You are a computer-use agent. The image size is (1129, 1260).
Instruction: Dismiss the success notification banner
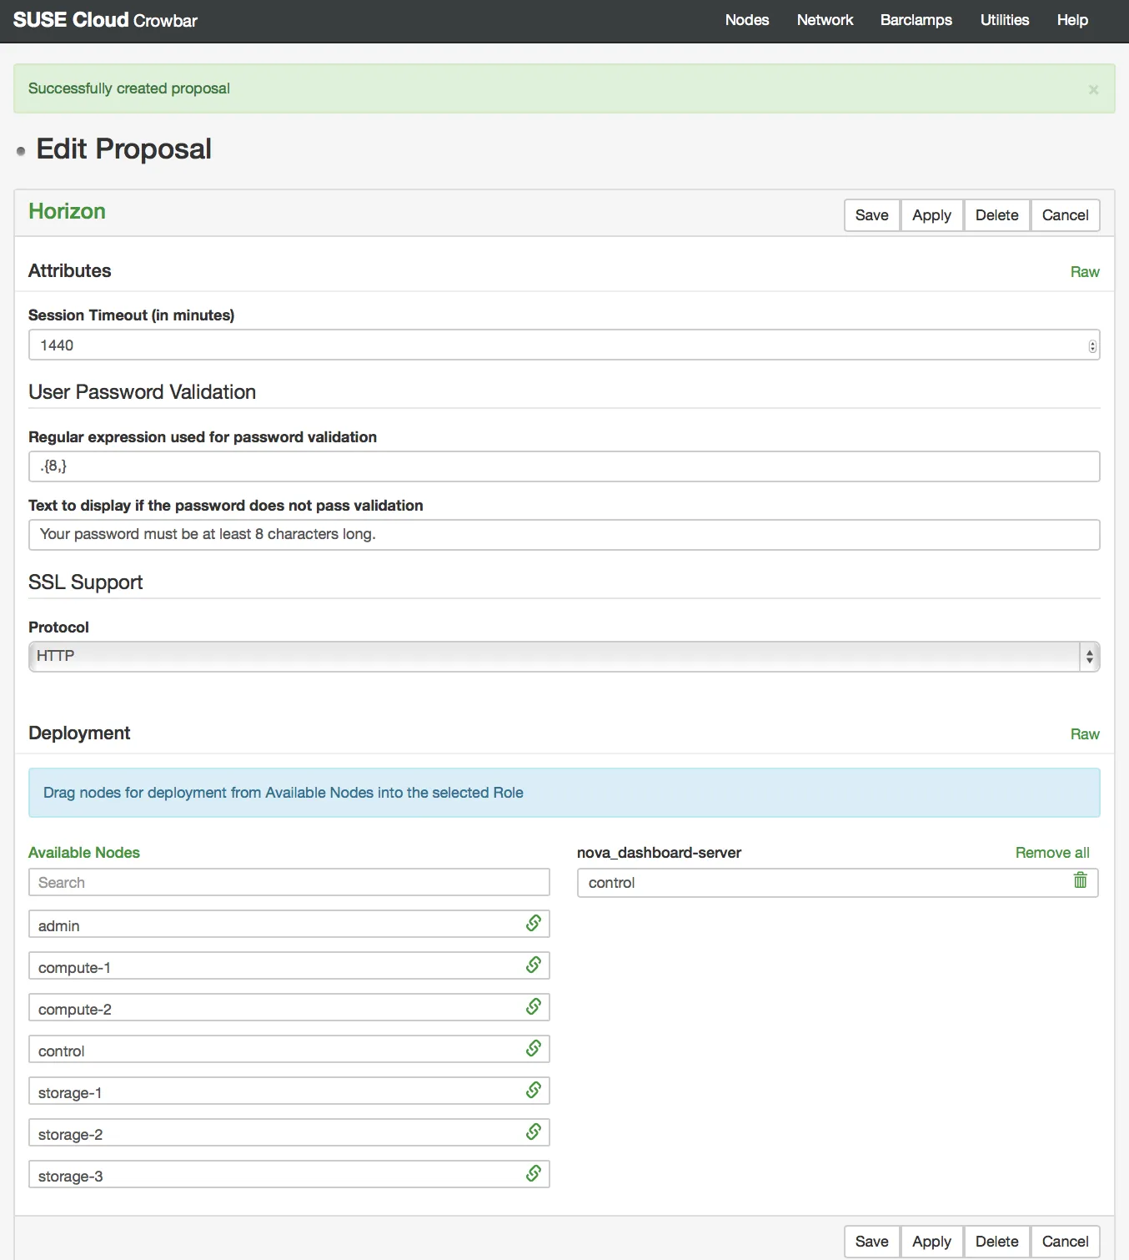1093,89
